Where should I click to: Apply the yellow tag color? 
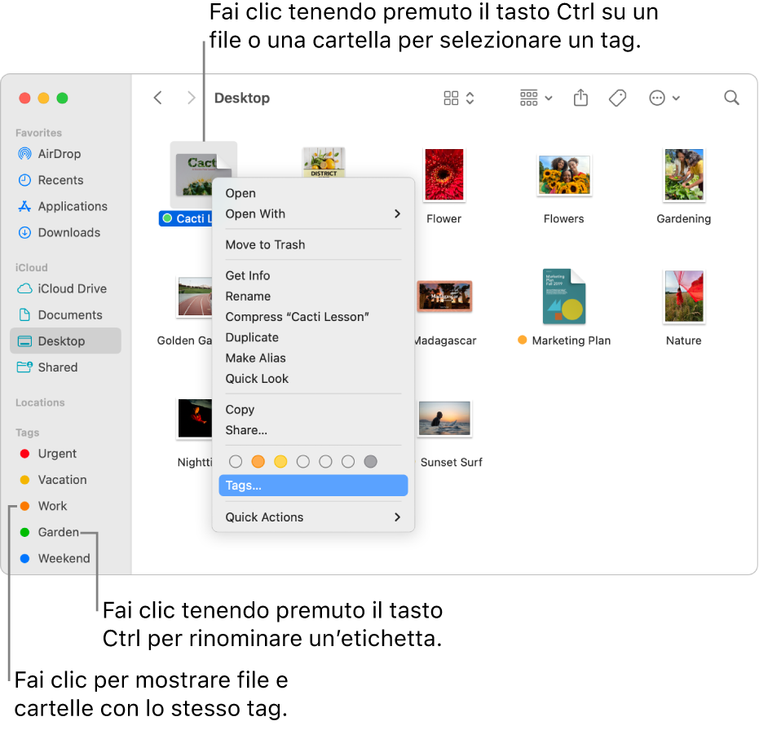(x=280, y=461)
